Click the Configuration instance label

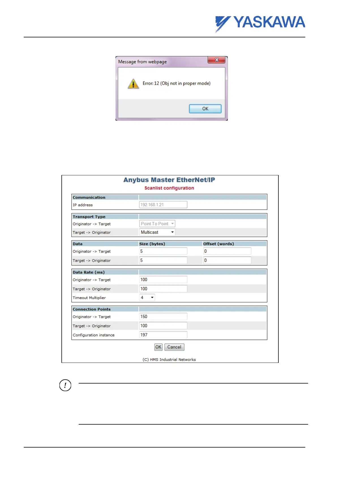pos(94,335)
